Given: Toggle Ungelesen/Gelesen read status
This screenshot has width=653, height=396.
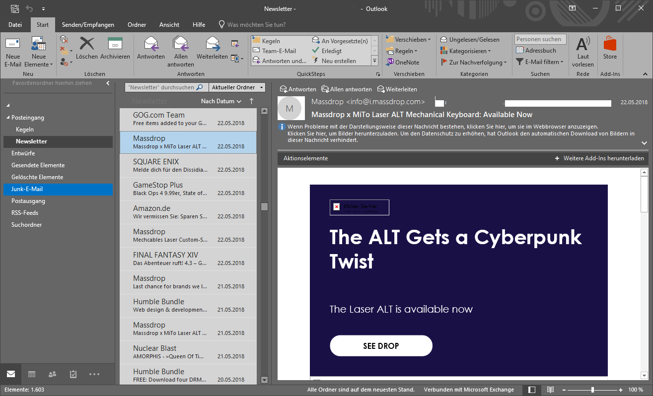Looking at the screenshot, I should tap(469, 40).
